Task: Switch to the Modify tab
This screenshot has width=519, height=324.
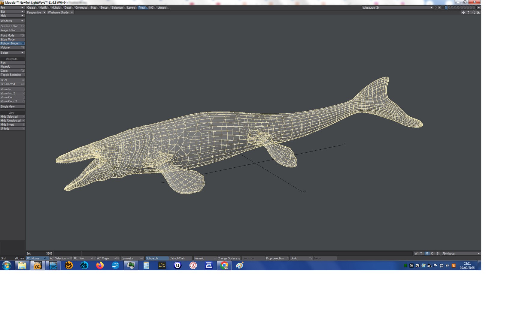Action: click(43, 8)
